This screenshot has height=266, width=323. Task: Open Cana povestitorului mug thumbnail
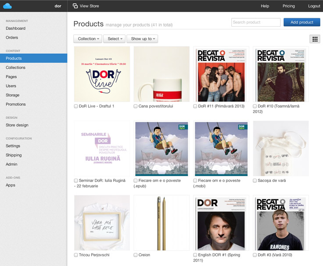(161, 74)
